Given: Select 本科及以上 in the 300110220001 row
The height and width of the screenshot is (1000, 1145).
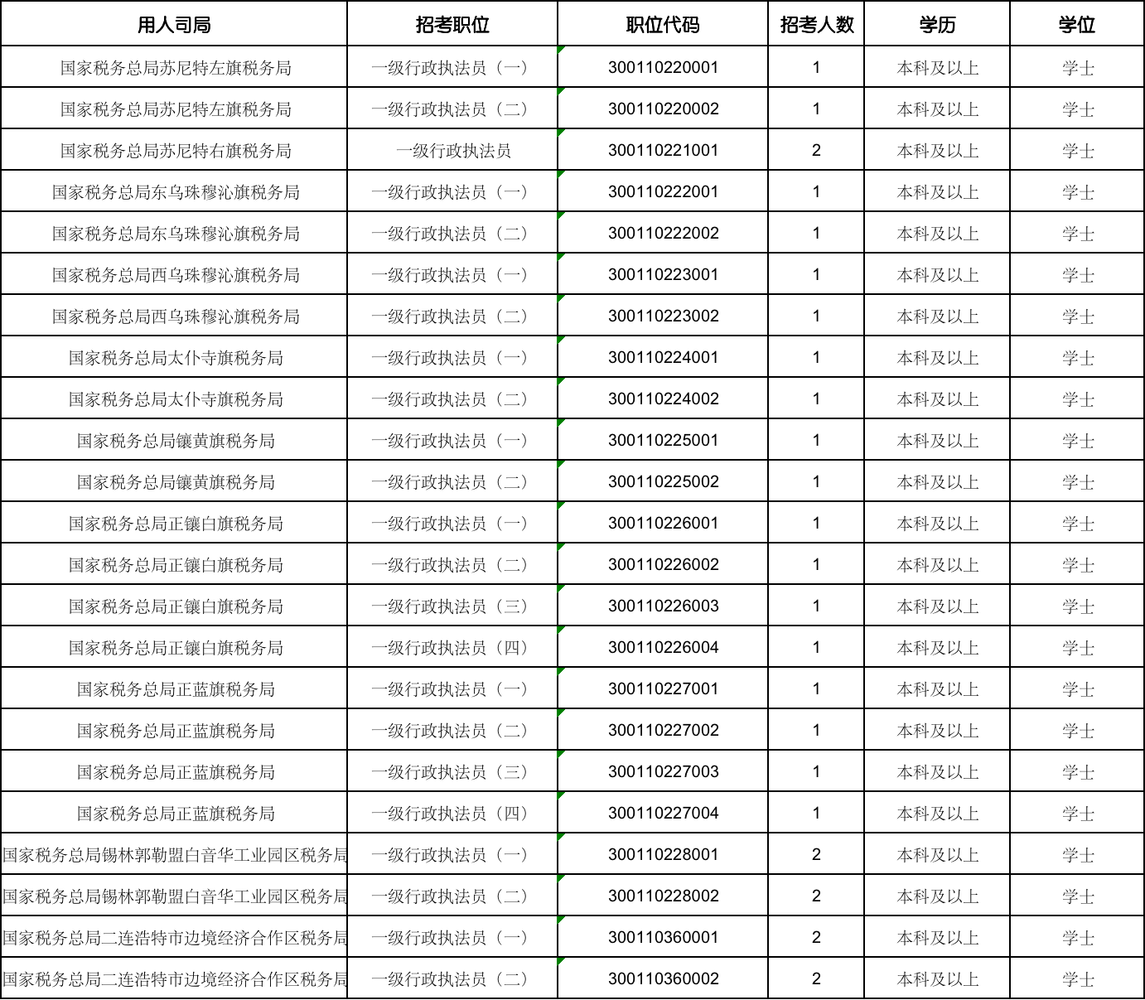Looking at the screenshot, I should pos(938,68).
